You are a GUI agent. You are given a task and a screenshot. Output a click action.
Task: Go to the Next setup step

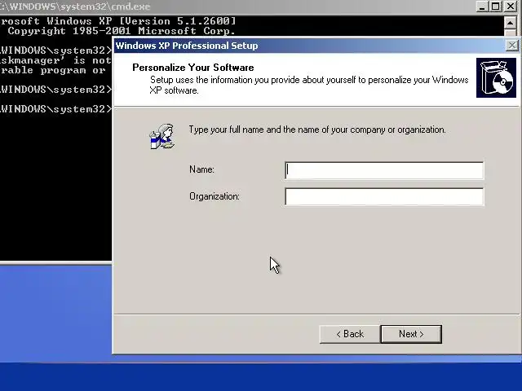coord(411,334)
